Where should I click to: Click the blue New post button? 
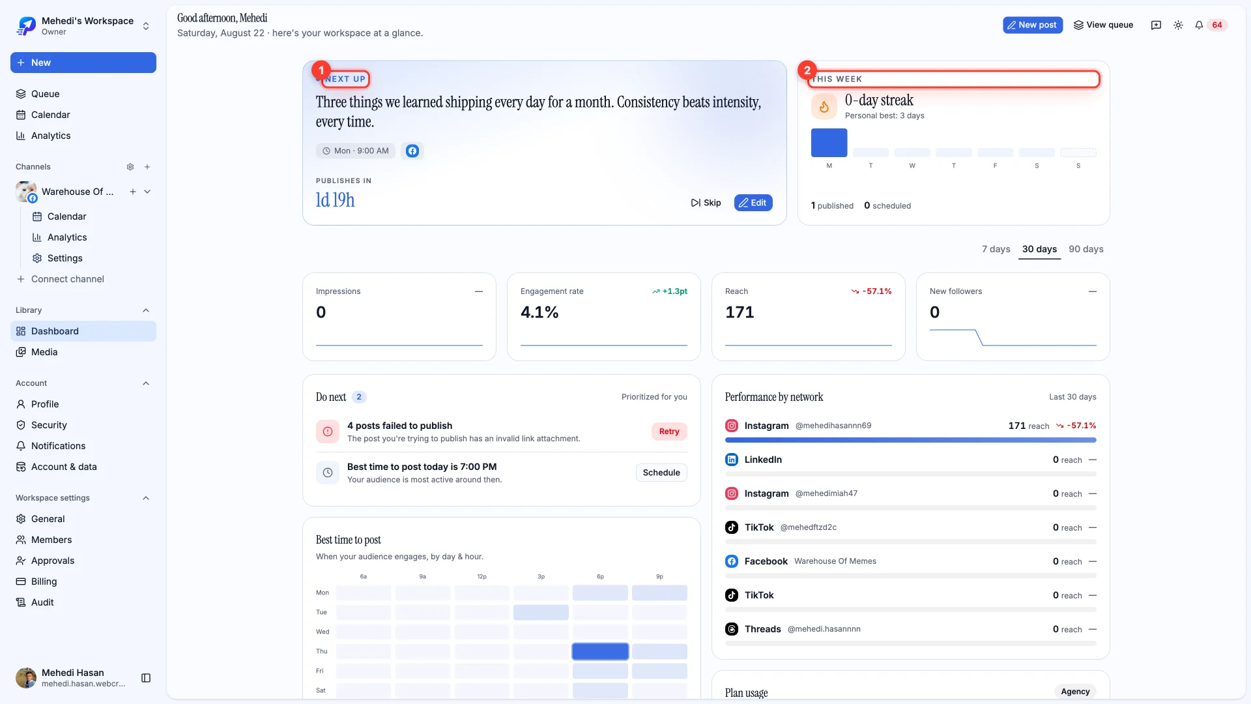pos(1033,25)
